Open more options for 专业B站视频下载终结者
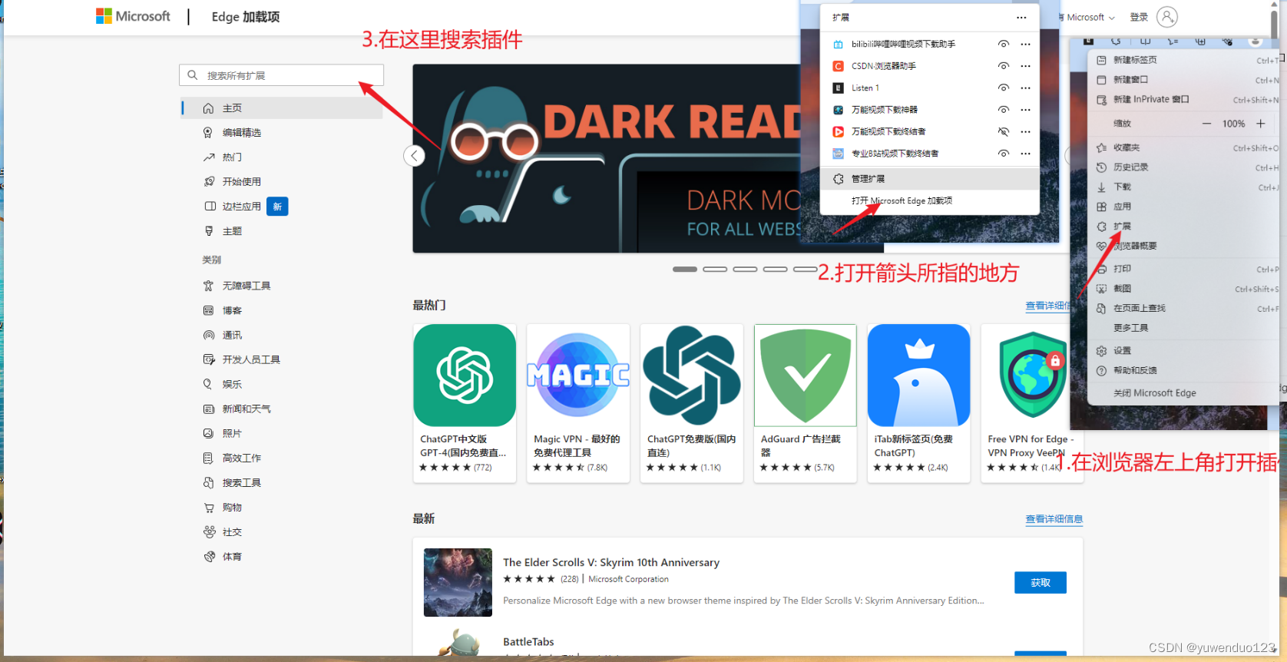The width and height of the screenshot is (1287, 662). (1025, 154)
